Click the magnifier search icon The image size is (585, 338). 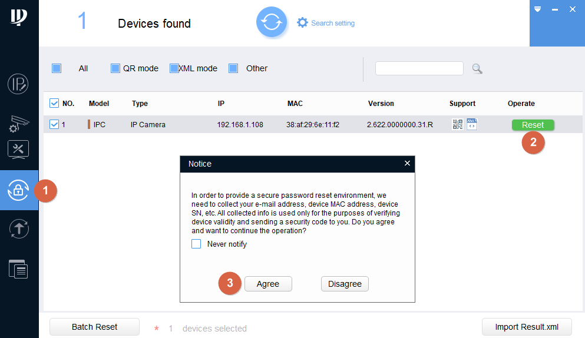477,69
